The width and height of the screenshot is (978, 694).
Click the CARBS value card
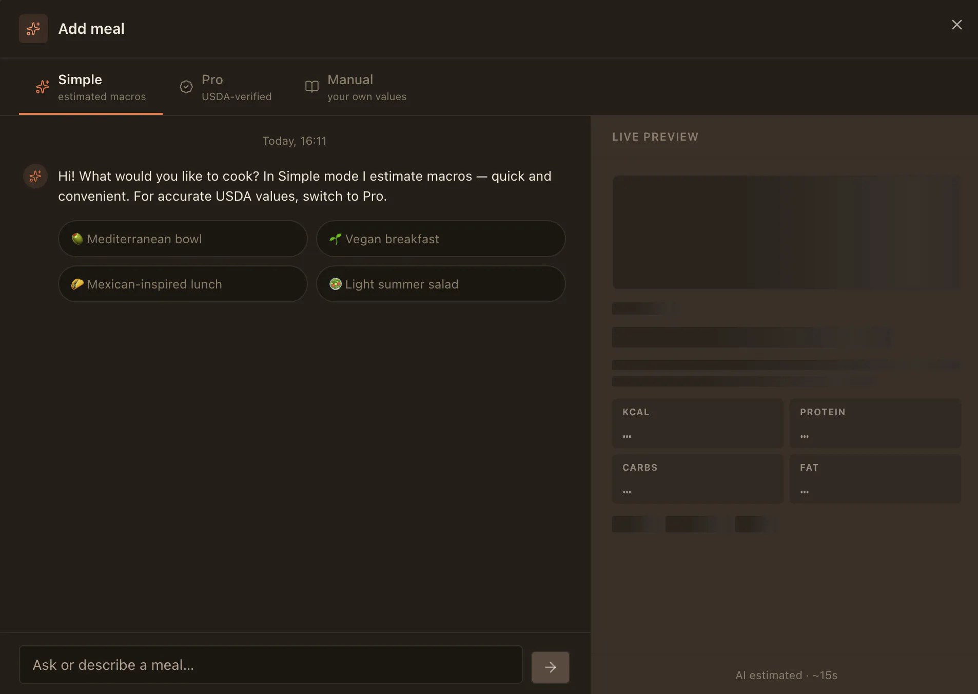pos(698,479)
